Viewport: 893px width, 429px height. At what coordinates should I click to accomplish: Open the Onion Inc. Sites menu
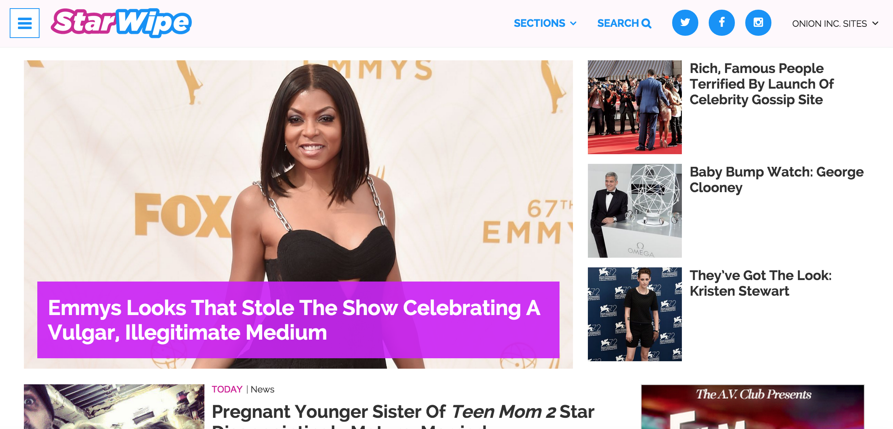pos(835,23)
